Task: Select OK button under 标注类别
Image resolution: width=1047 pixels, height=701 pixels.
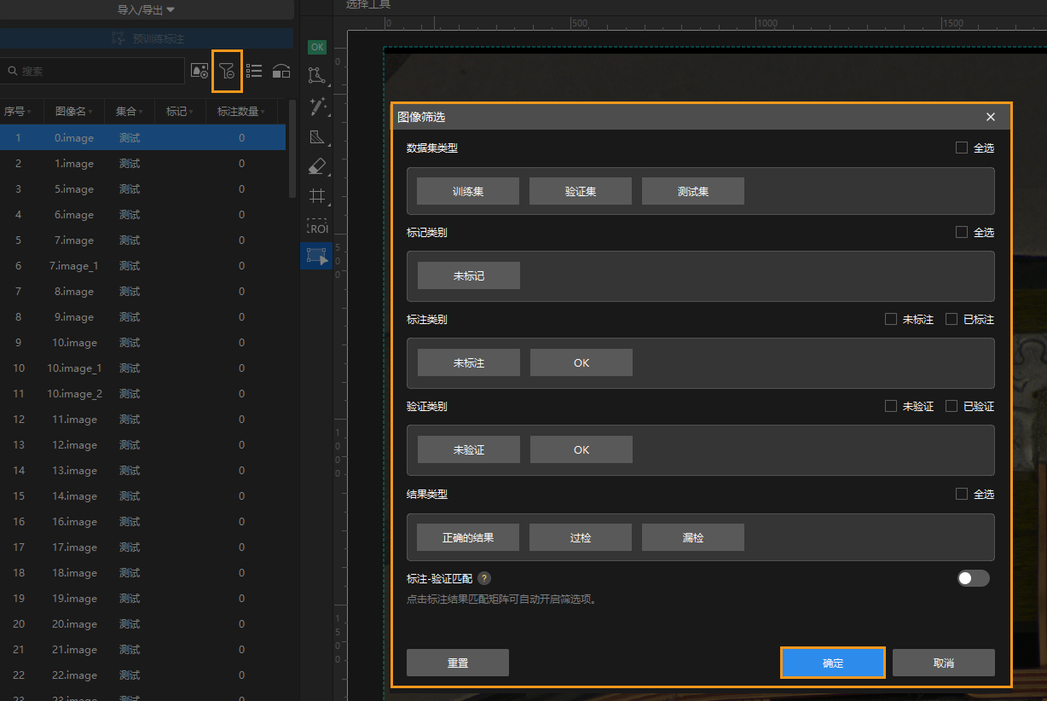Action: click(x=581, y=362)
